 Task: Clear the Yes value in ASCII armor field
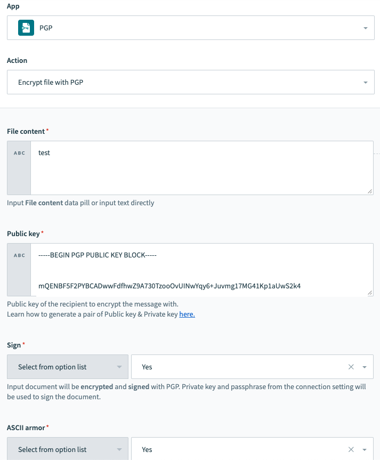coord(351,449)
